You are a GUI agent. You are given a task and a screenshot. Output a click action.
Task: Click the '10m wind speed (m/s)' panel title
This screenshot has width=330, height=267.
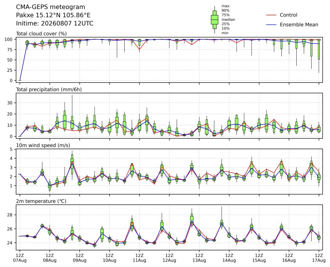(43, 145)
